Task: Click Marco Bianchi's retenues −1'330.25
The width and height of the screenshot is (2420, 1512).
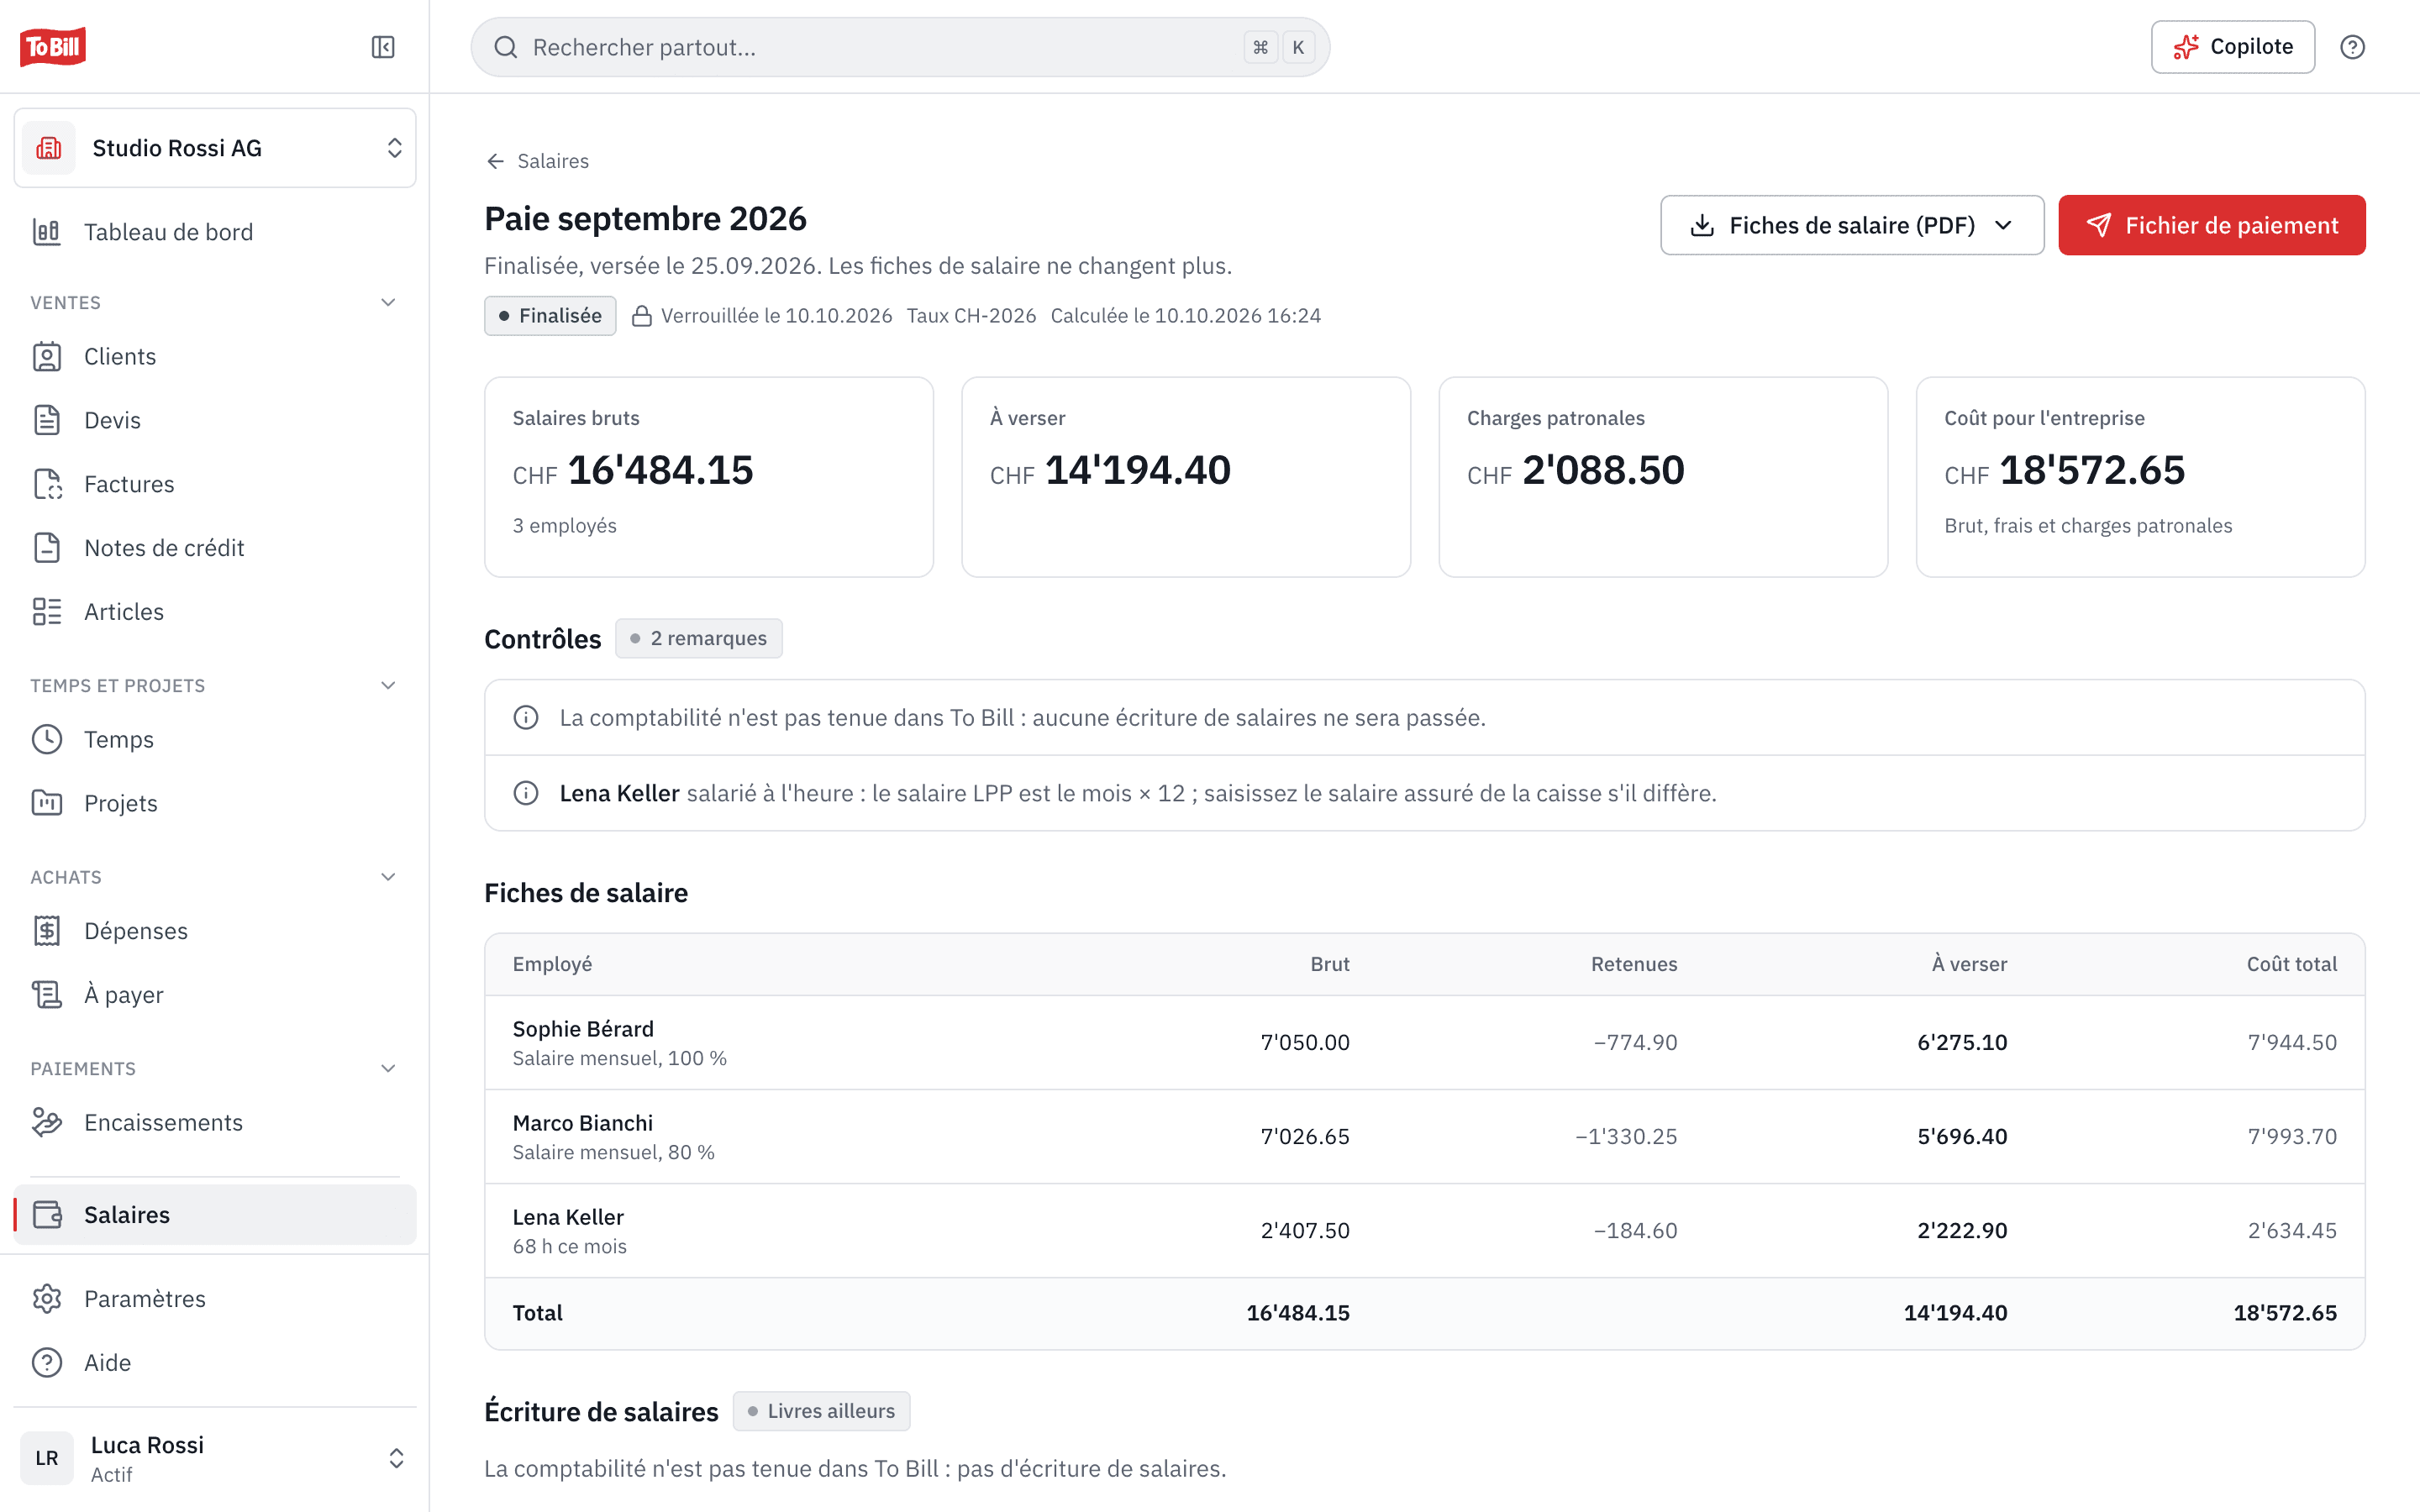Action: tap(1626, 1136)
